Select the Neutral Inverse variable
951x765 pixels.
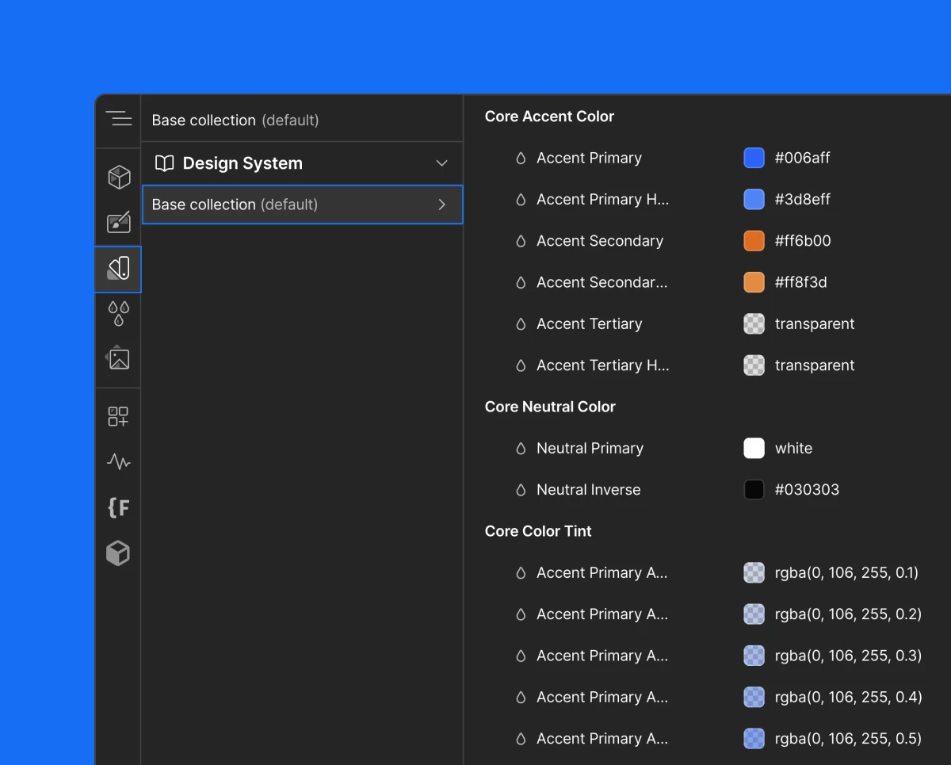point(590,489)
